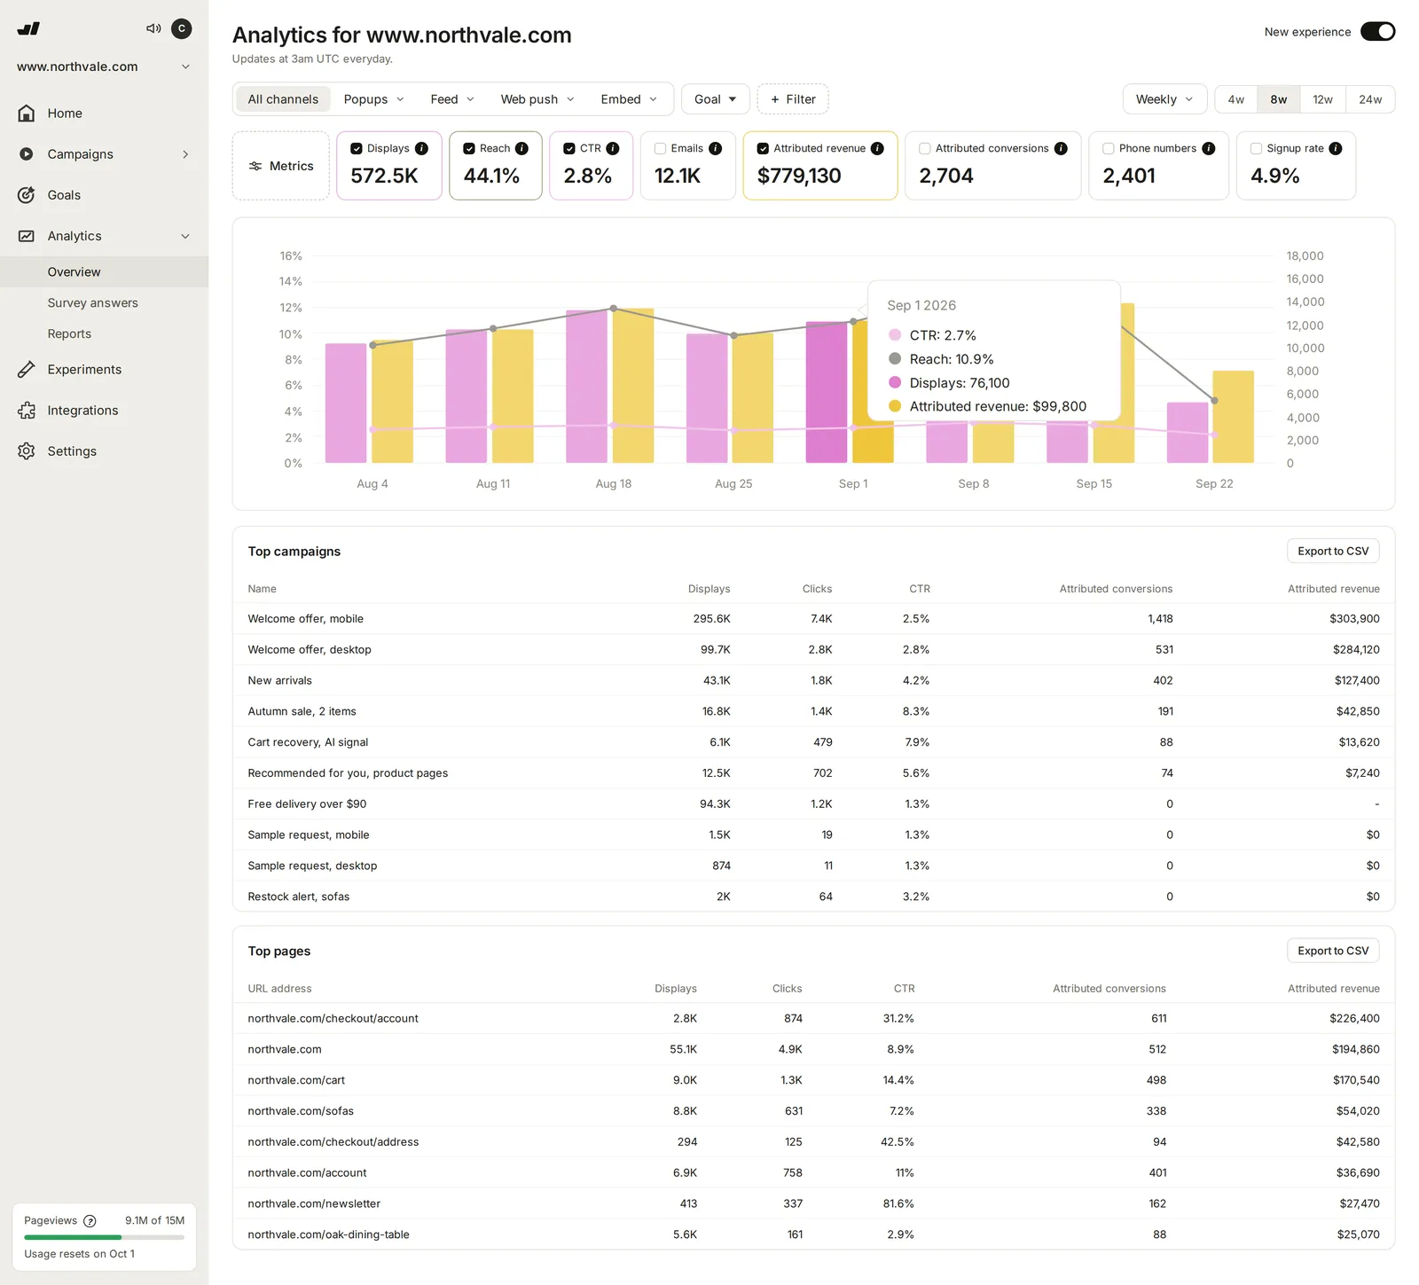Check the Signup rate checkbox
Image resolution: width=1419 pixels, height=1285 pixels.
1256,148
